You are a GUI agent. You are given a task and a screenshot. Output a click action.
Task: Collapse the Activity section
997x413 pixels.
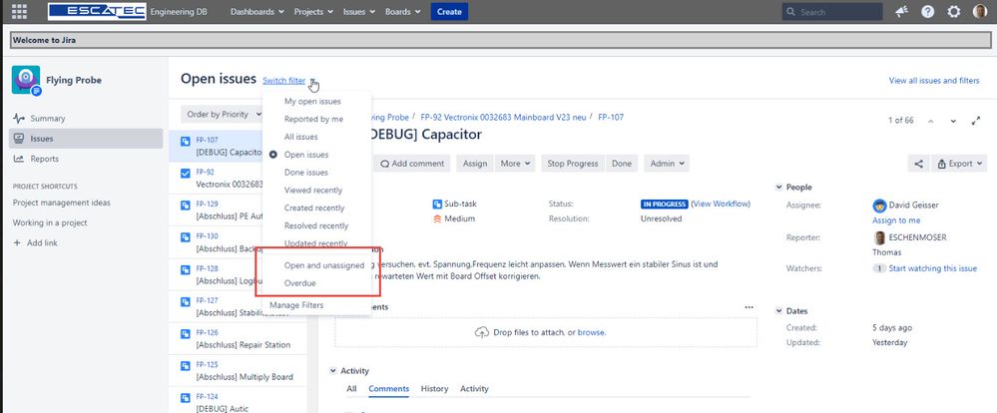[x=332, y=371]
